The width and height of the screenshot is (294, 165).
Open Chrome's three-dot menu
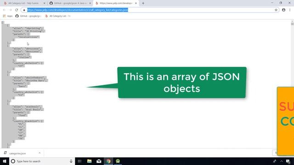click(x=290, y=10)
